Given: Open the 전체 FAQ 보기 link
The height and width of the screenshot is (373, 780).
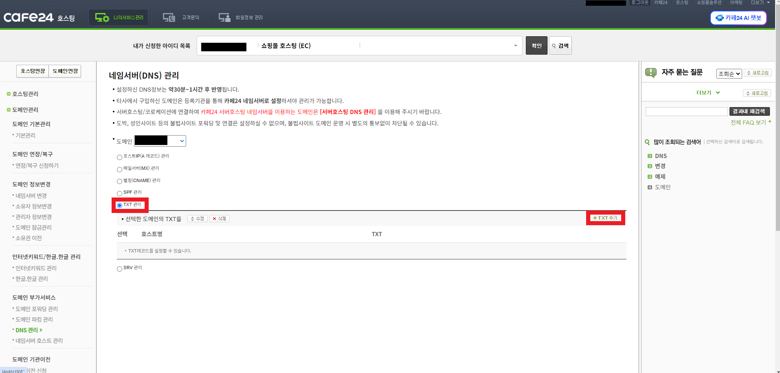Looking at the screenshot, I should 751,123.
